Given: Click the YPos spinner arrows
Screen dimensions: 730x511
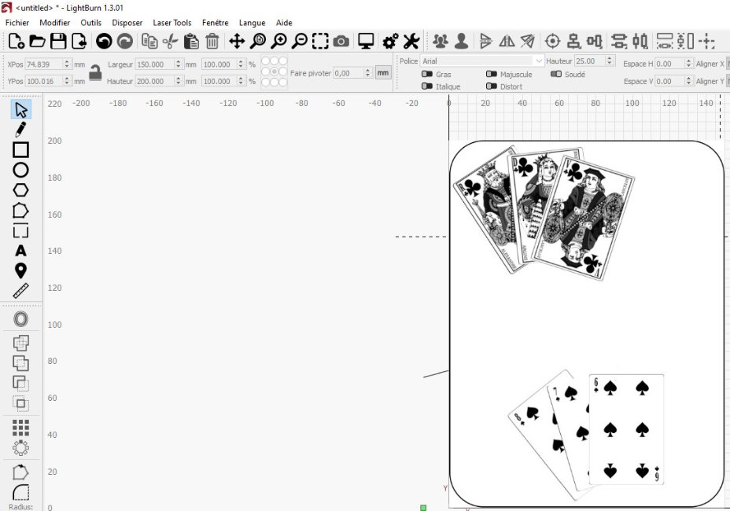Looking at the screenshot, I should [67, 81].
